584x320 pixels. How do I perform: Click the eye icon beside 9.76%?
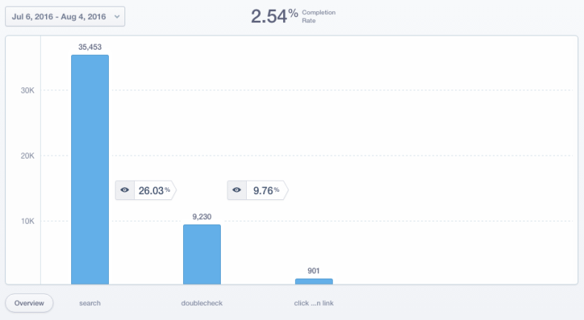(236, 190)
